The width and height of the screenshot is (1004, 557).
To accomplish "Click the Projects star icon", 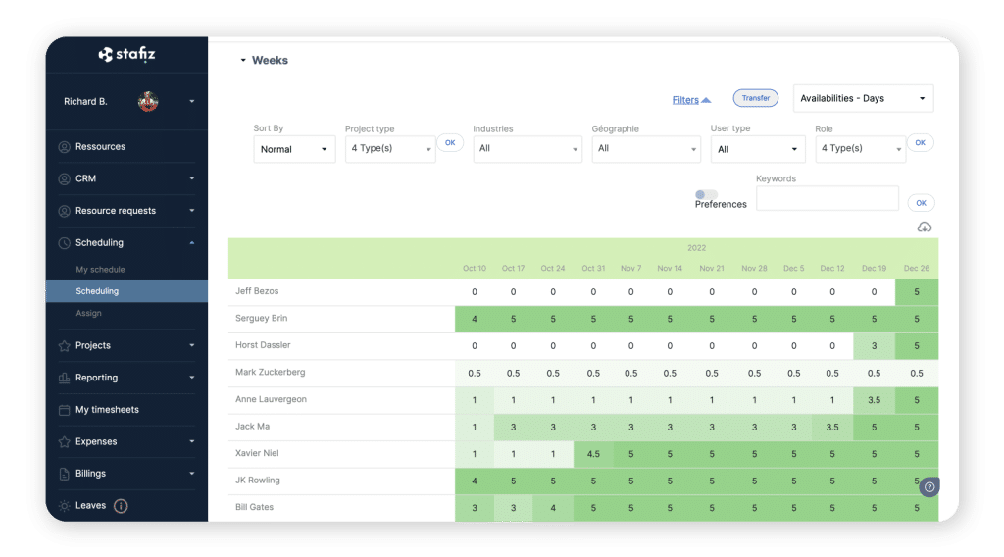I will point(64,346).
